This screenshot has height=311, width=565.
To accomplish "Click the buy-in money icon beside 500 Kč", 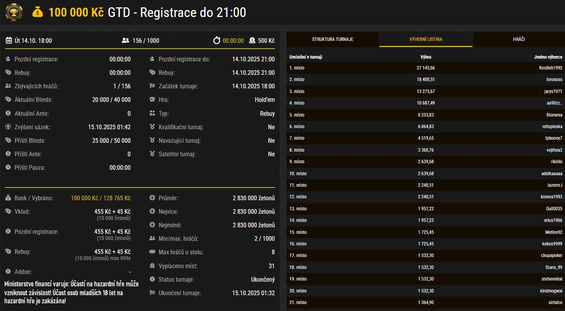I will tap(252, 41).
